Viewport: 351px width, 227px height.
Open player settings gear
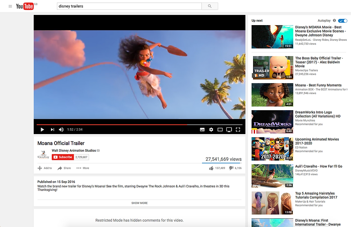(x=211, y=129)
